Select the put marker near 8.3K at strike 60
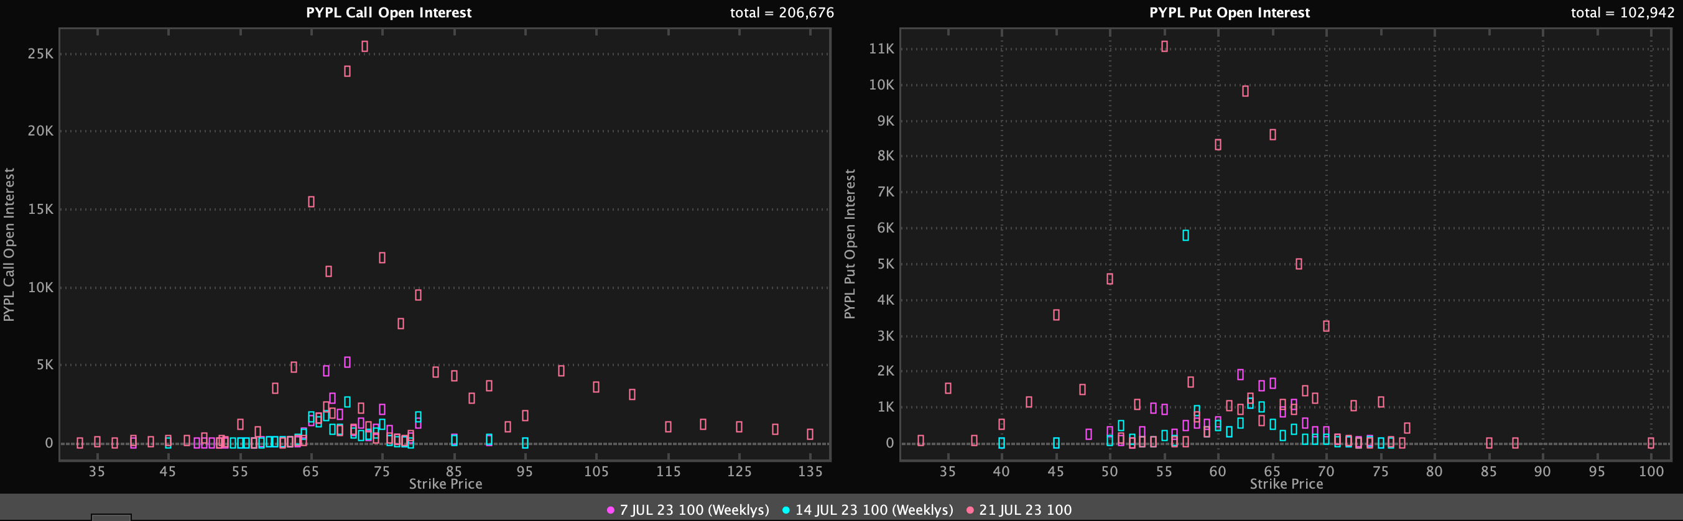1683x521 pixels. pos(1218,145)
